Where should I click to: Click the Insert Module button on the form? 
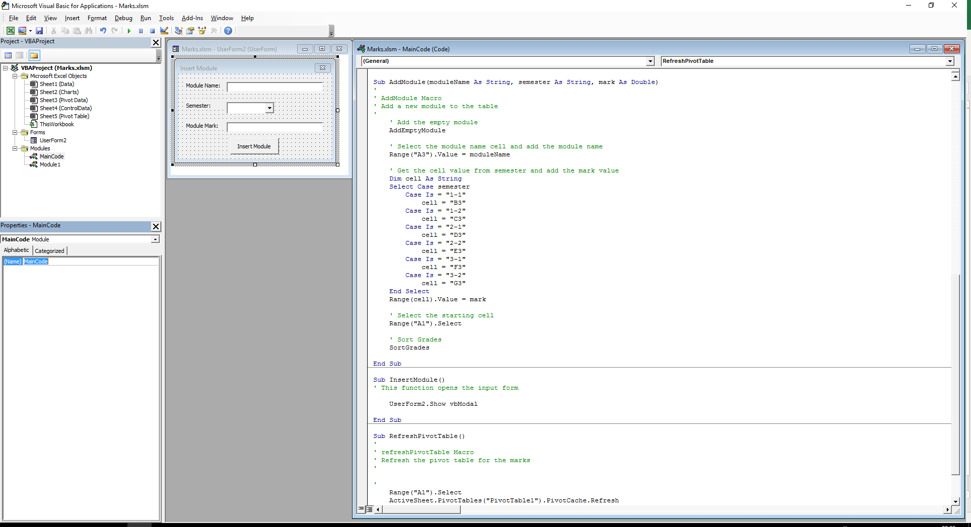[254, 146]
